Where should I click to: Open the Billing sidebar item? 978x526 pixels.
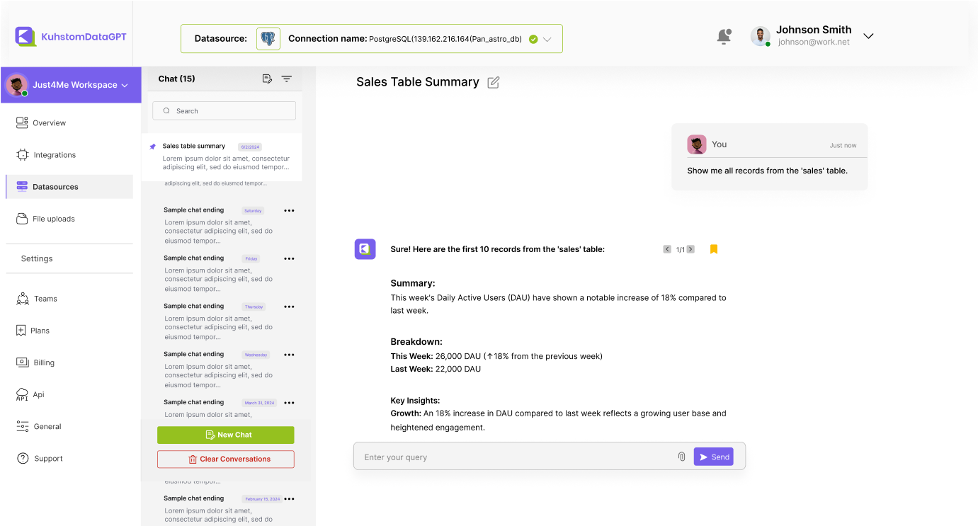click(x=43, y=362)
